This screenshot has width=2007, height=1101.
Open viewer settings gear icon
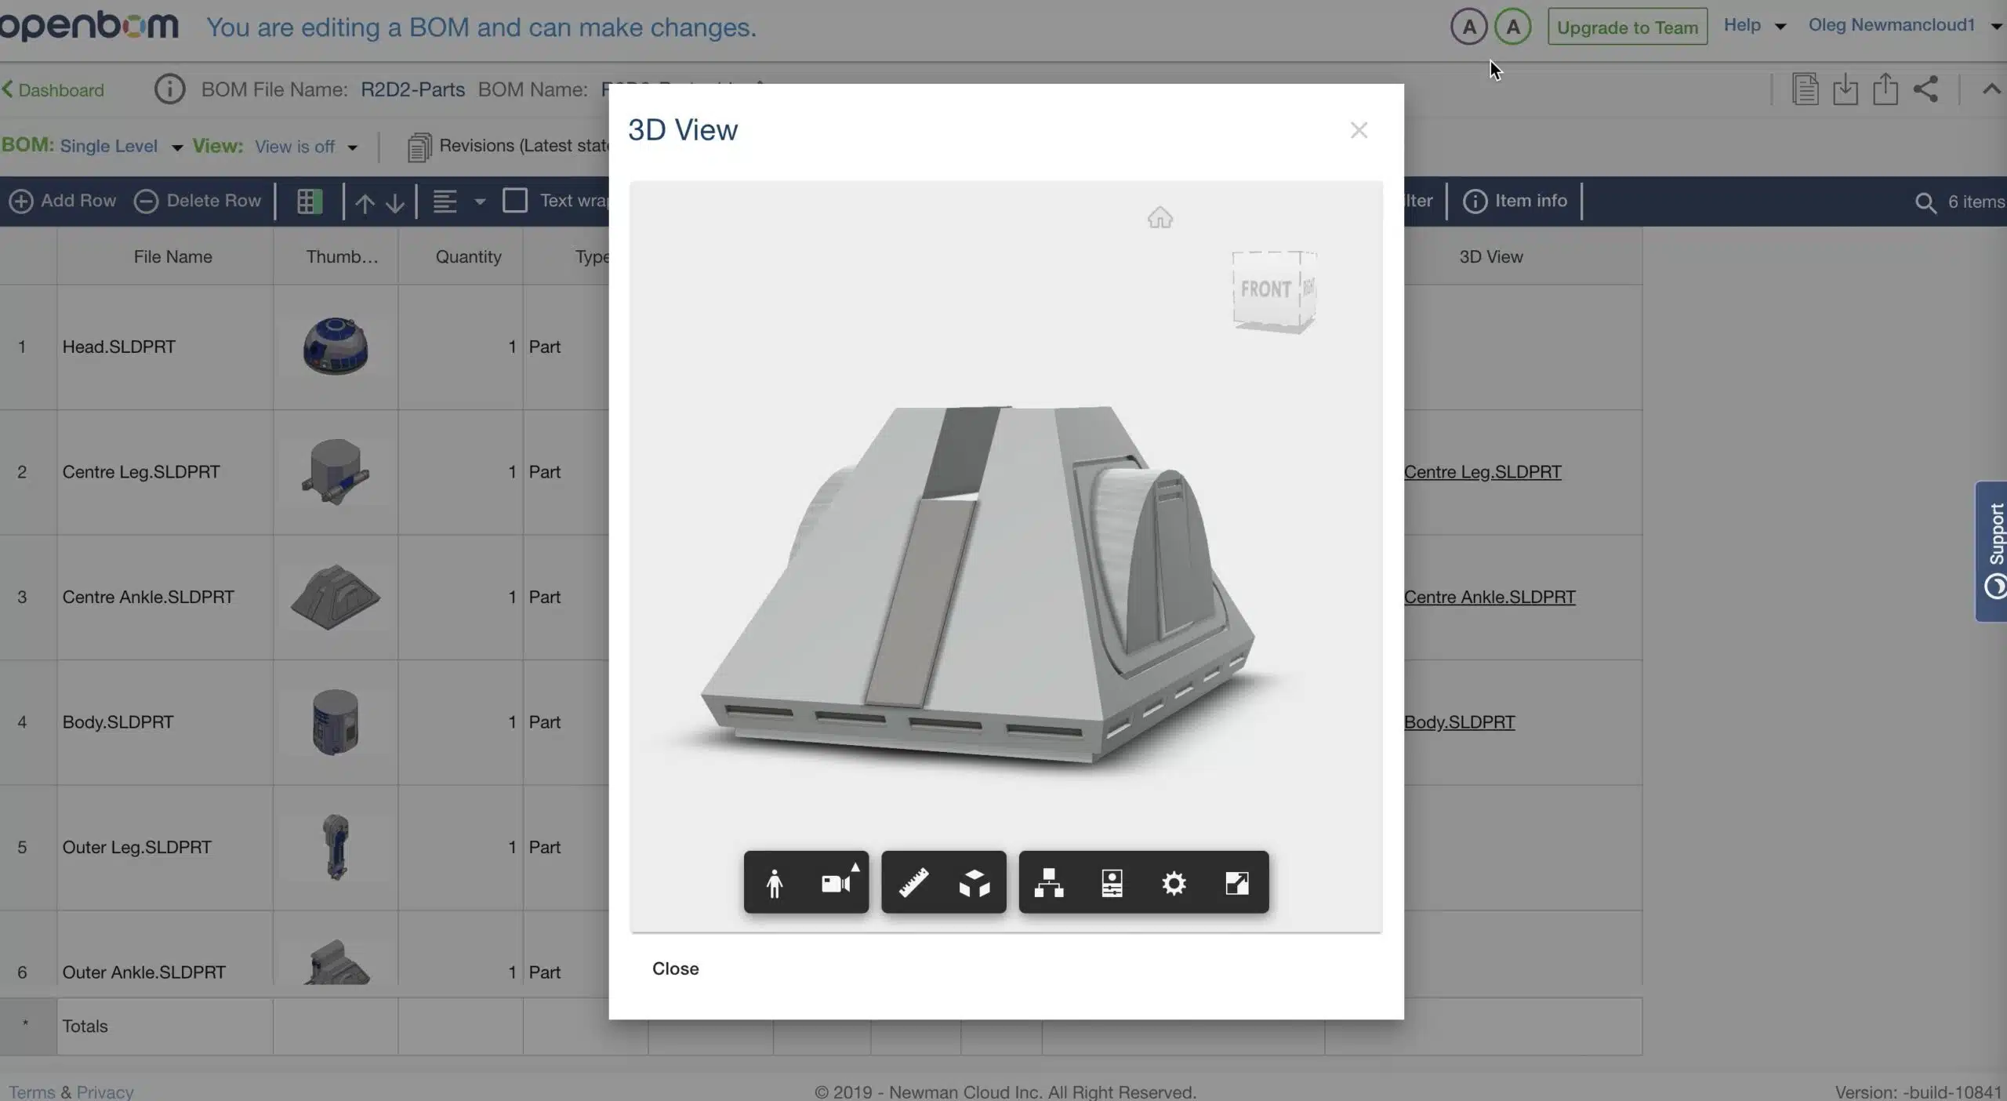click(x=1174, y=883)
